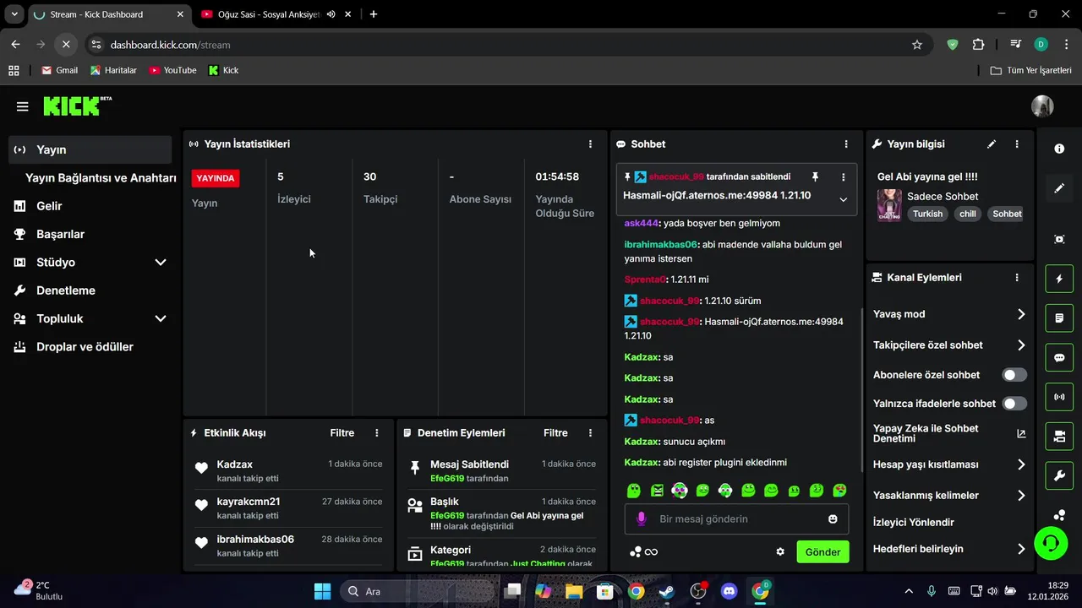Click the chat bubble widget icon in right sidebar
Screen dimensions: 1082x608
click(x=1059, y=357)
